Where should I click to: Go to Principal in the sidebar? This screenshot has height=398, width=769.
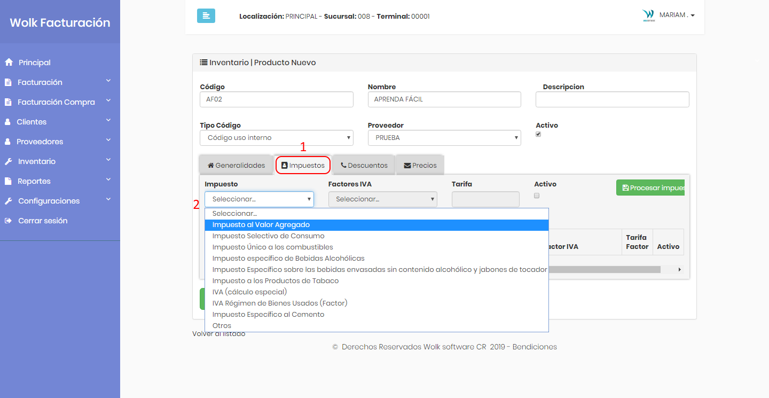(x=34, y=63)
